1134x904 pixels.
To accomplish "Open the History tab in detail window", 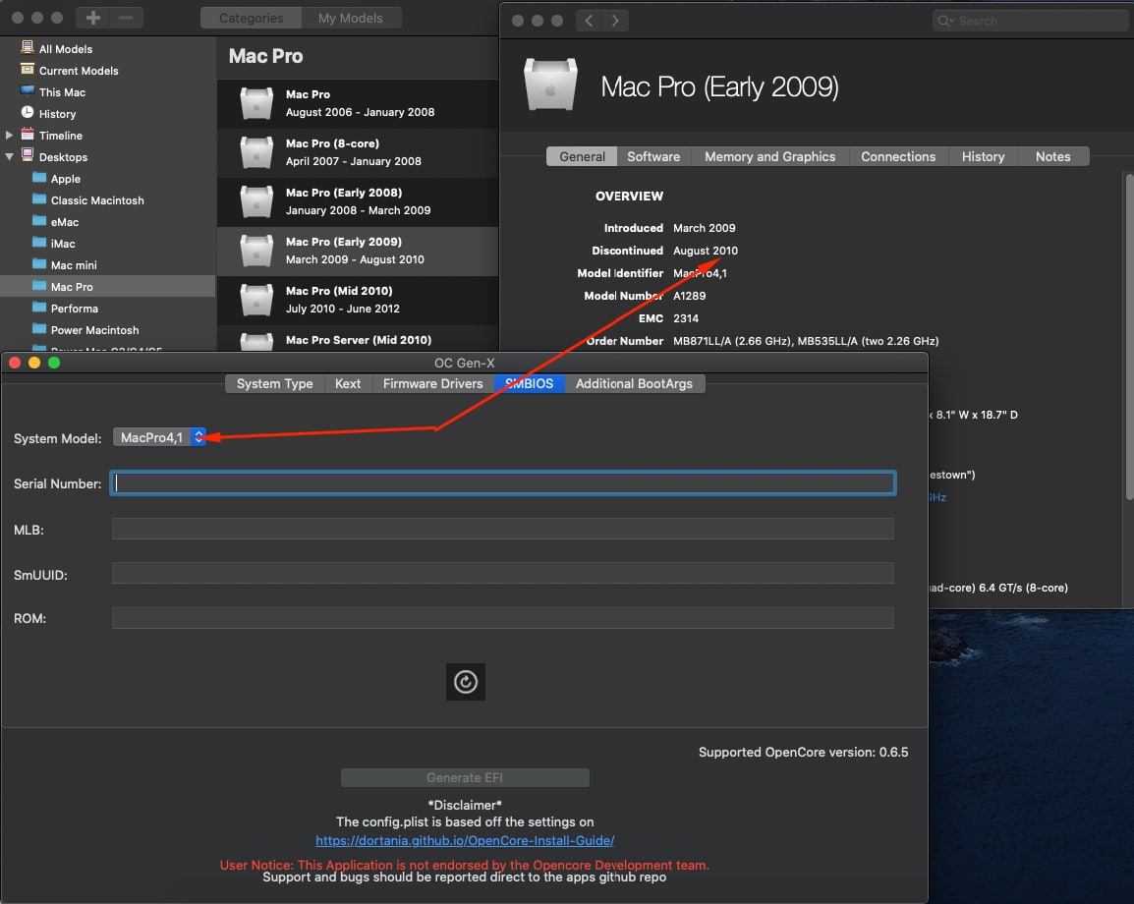I will pos(983,156).
